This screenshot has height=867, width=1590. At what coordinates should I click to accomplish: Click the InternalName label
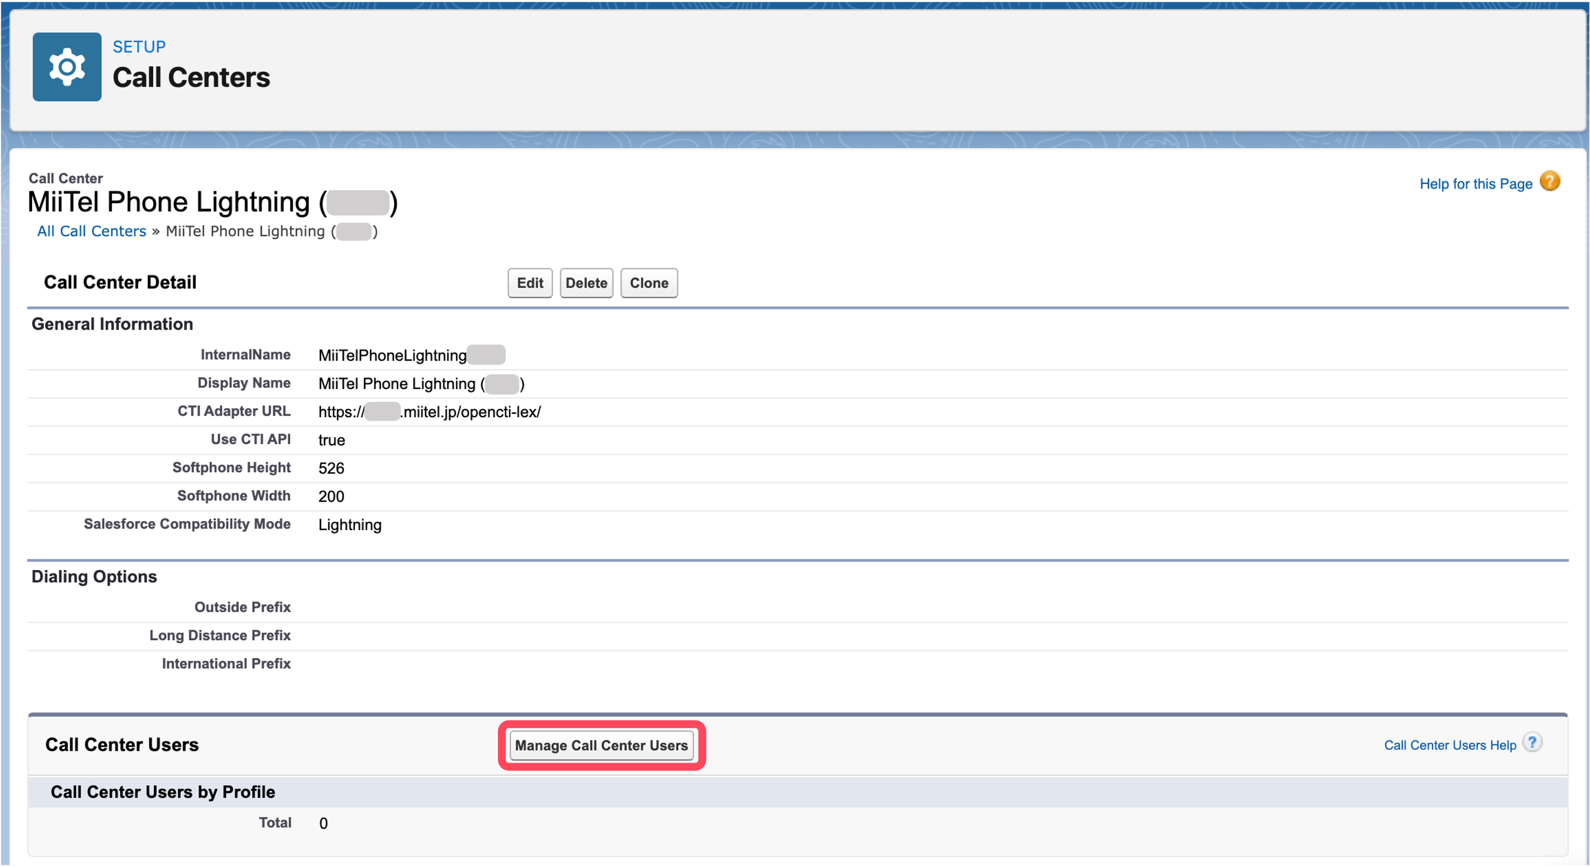[x=245, y=355]
